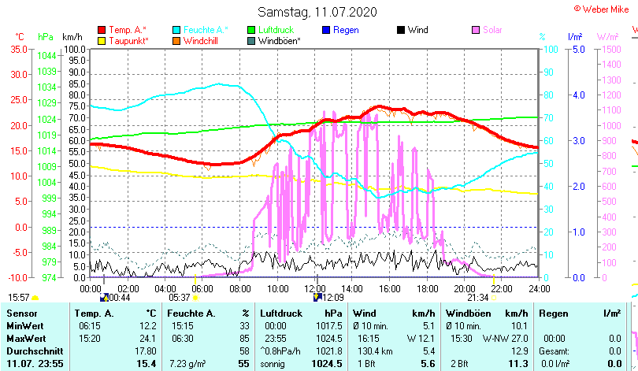Click the W-NW 27.0 max gust value
The width and height of the screenshot is (638, 371).
(505, 339)
